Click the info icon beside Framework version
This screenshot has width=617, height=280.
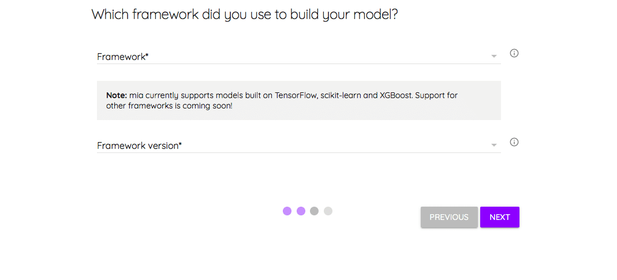coord(514,142)
